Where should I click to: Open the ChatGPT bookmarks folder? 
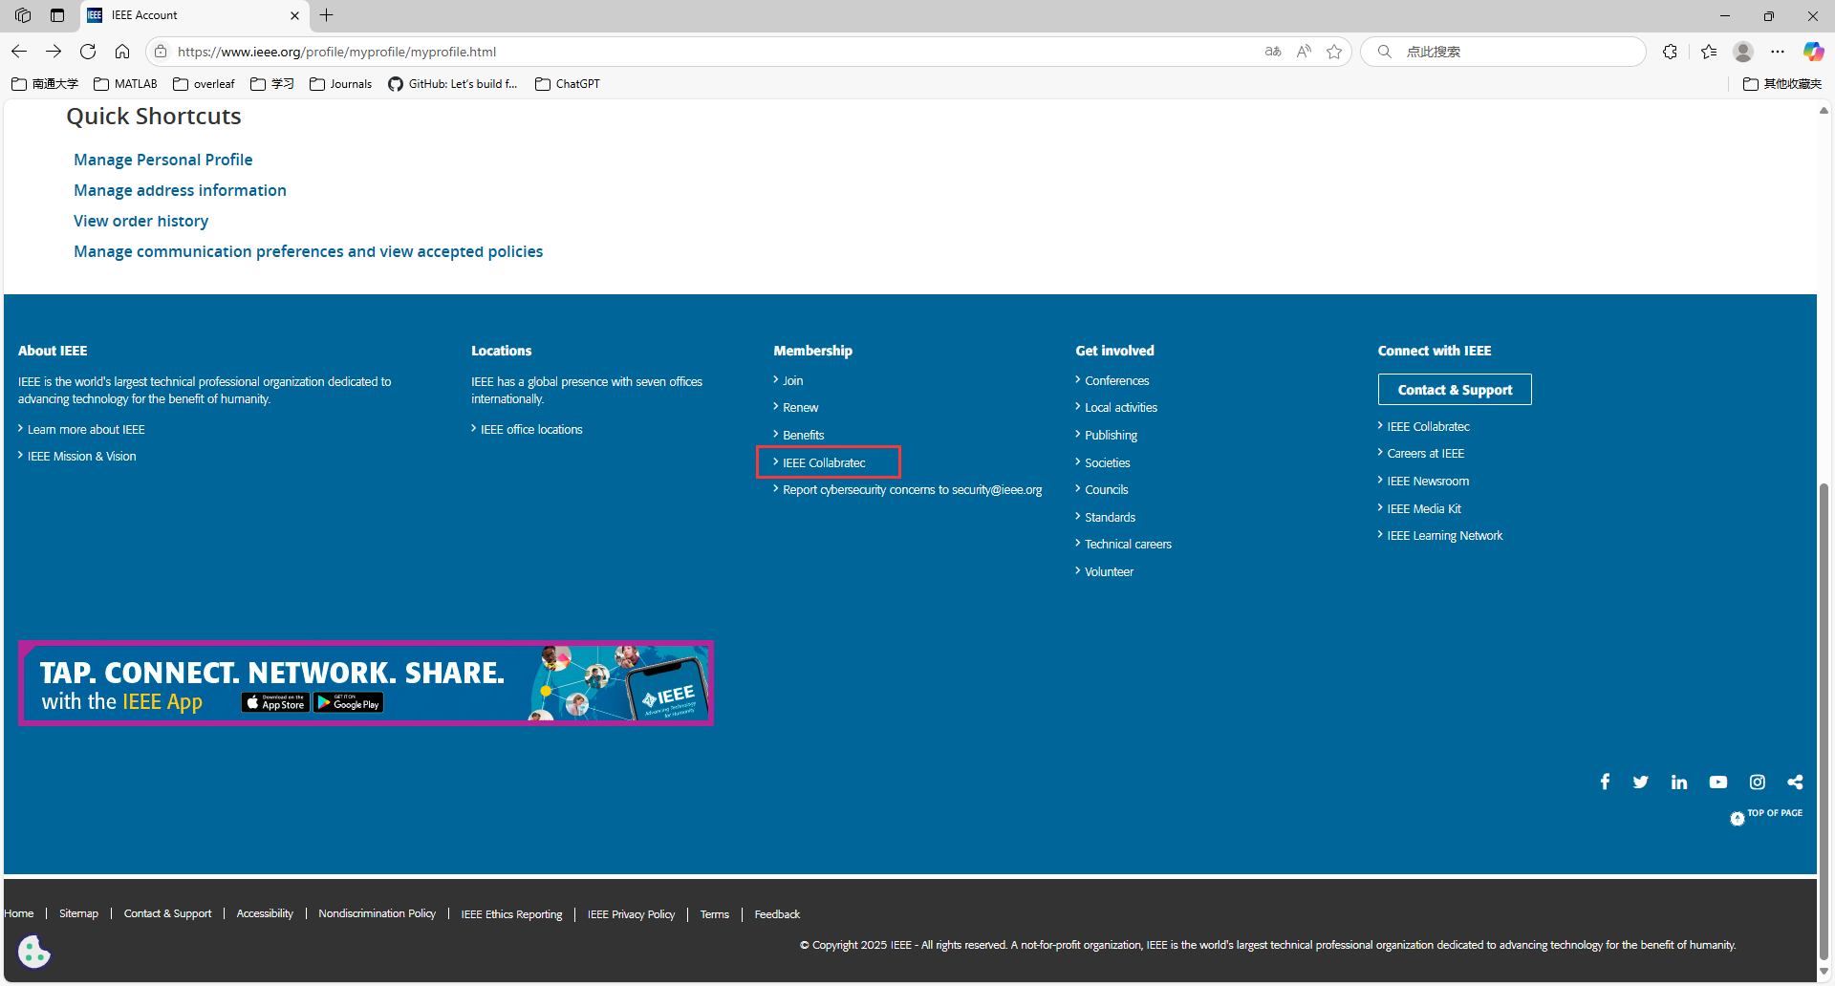pyautogui.click(x=568, y=84)
